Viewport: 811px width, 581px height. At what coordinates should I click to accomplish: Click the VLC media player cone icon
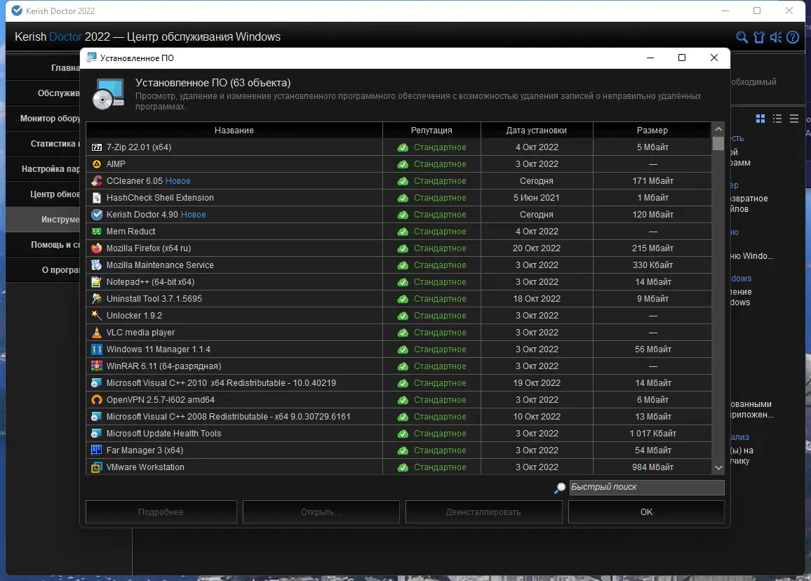coord(97,332)
